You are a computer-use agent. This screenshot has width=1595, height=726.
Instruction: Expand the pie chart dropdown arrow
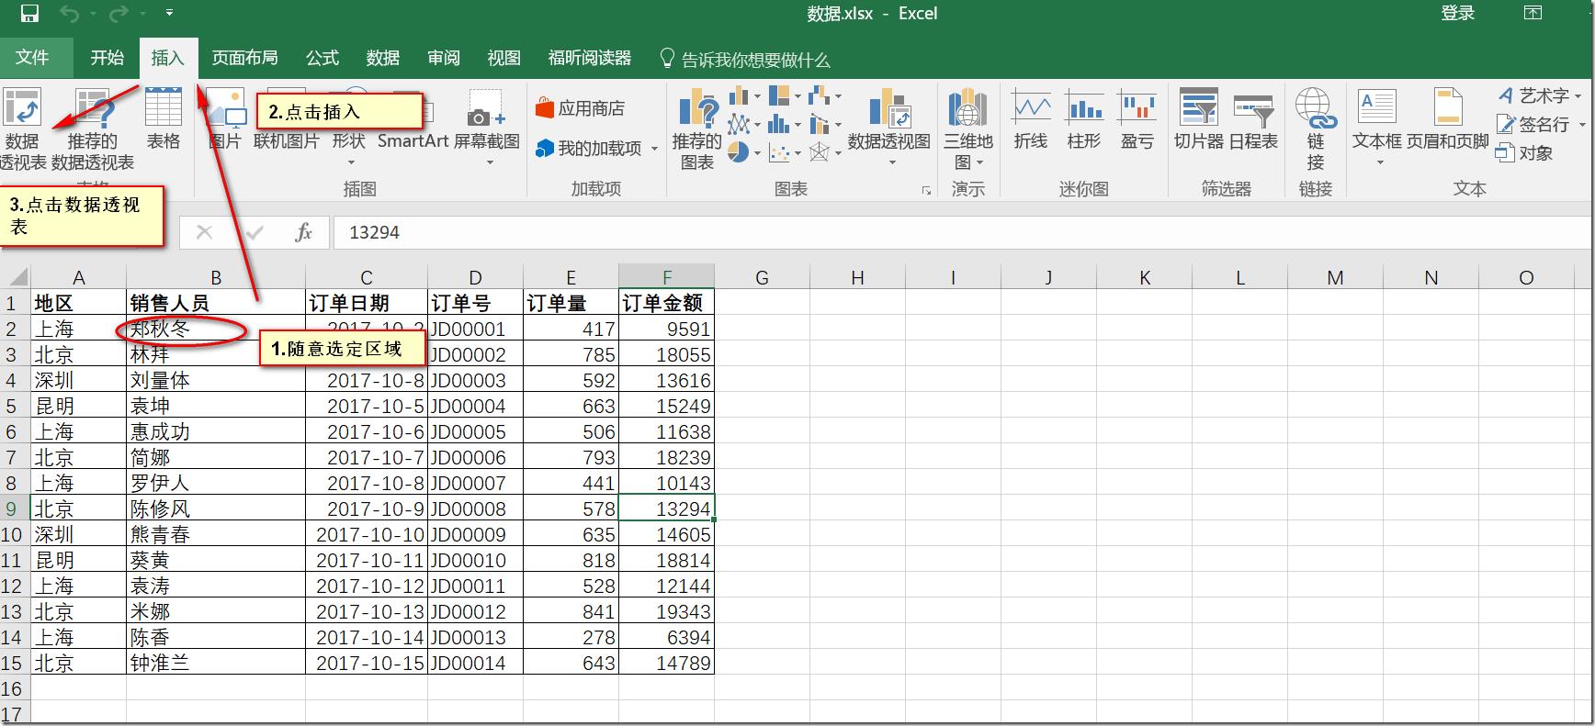[x=757, y=153]
